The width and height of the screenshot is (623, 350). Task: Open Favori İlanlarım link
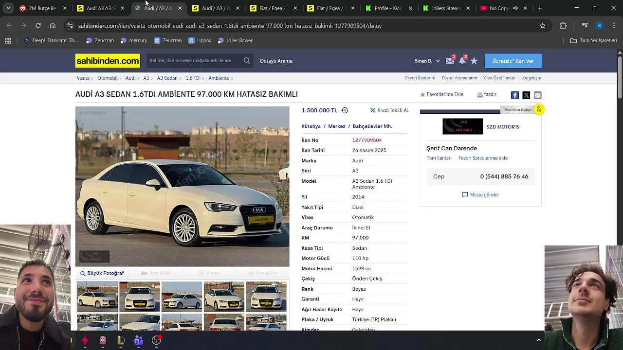coord(420,78)
